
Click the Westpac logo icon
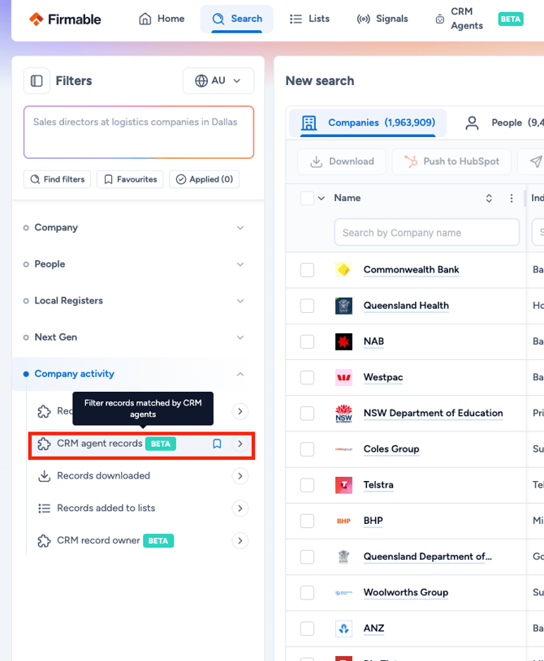point(343,377)
